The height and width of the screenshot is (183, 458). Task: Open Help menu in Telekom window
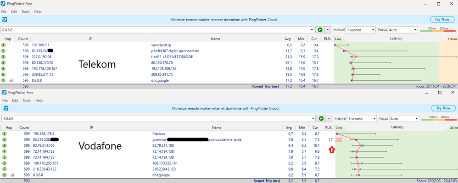[38, 11]
